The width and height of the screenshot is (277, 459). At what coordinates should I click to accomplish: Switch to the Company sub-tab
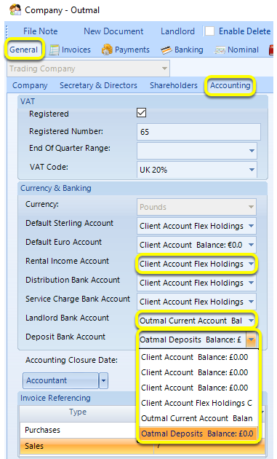[x=30, y=85]
